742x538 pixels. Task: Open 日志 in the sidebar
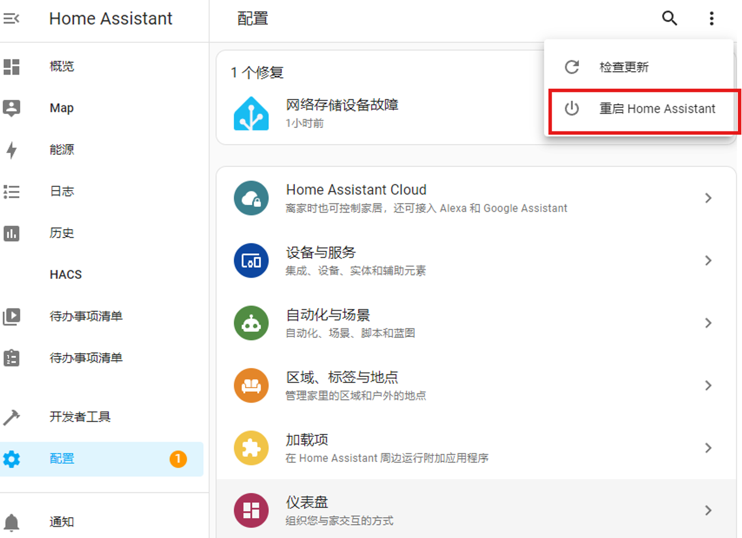62,192
